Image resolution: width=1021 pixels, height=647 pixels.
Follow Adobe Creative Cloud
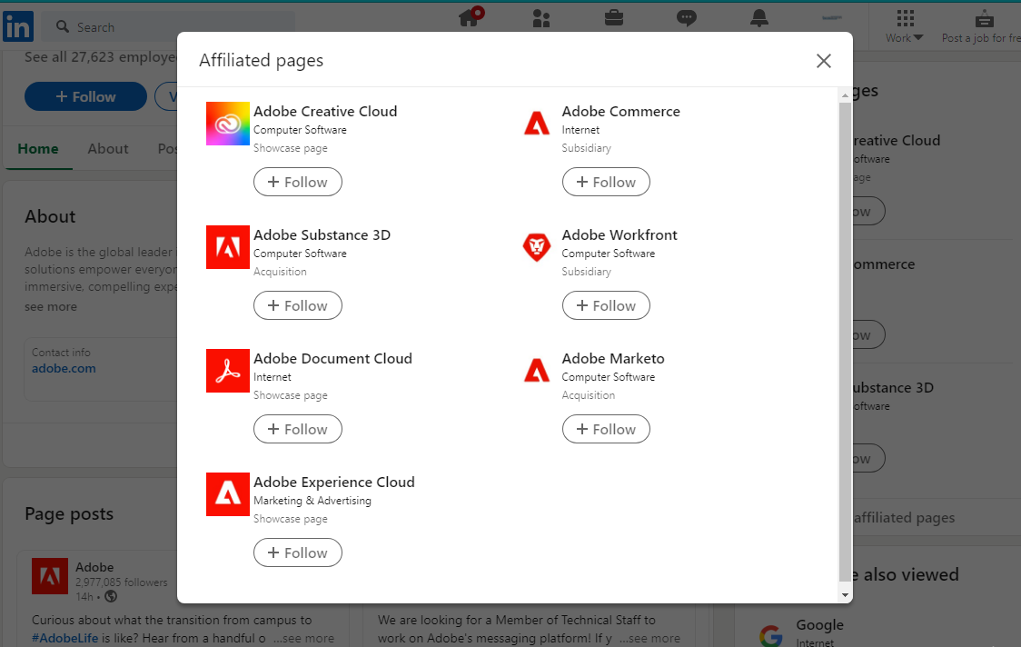click(x=298, y=182)
